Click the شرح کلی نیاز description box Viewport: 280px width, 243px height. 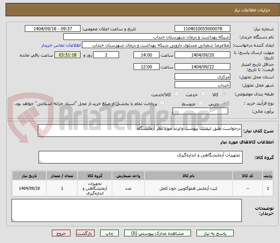pos(140,131)
